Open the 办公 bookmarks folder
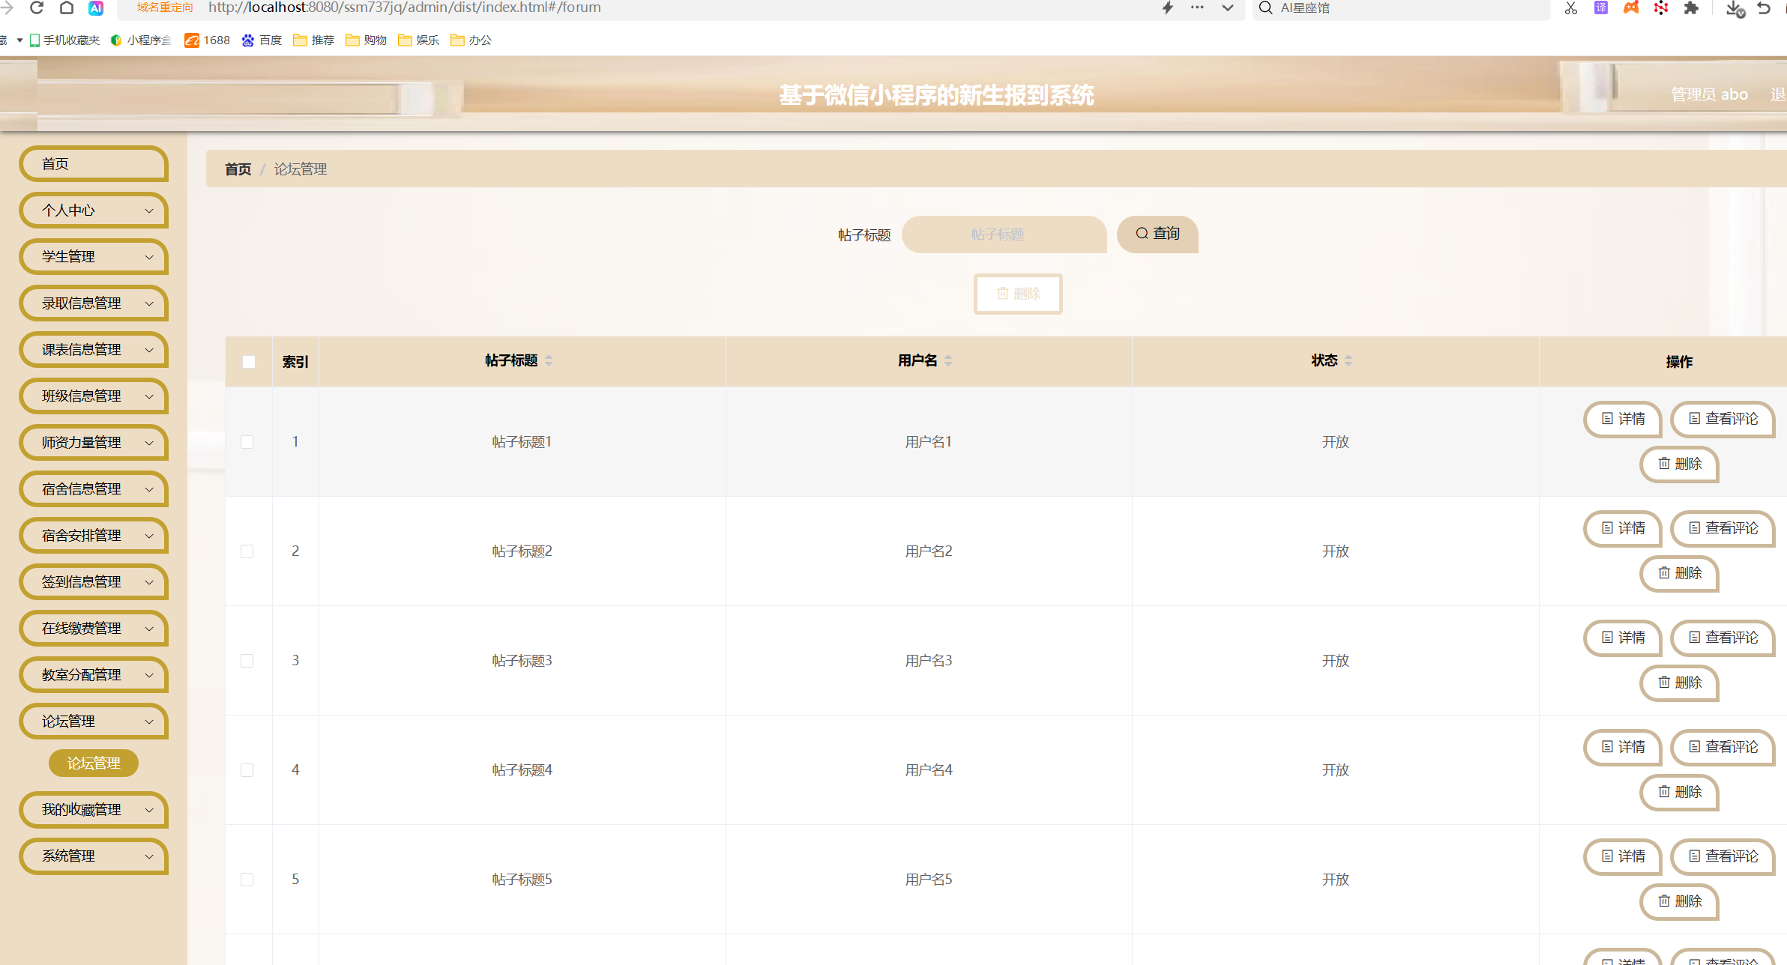The height and width of the screenshot is (965, 1787). pos(471,40)
